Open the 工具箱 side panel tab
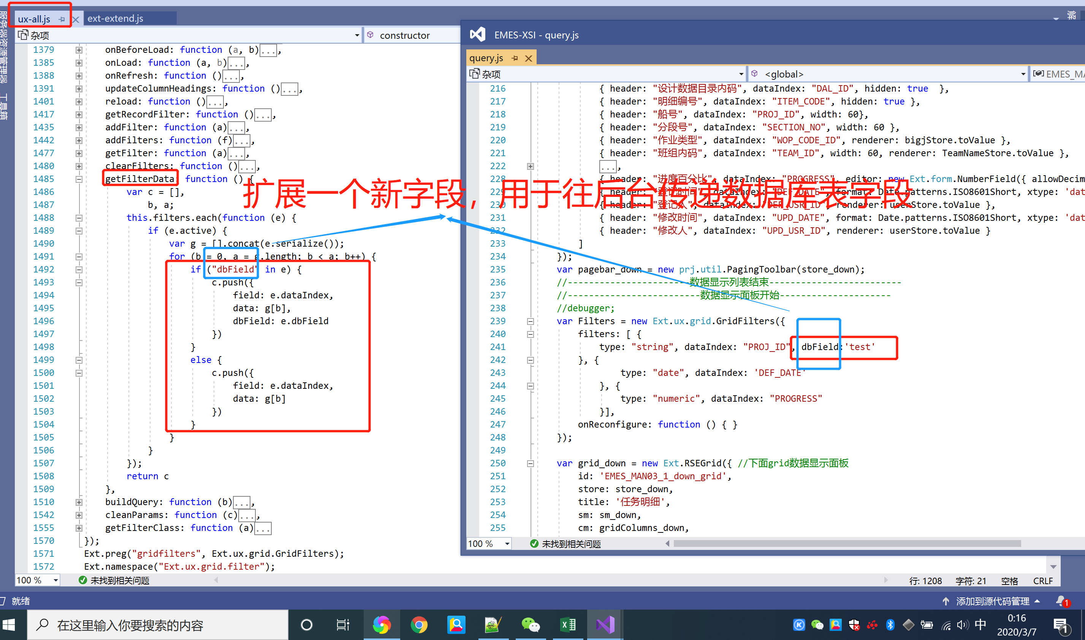This screenshot has width=1085, height=640. (4, 106)
